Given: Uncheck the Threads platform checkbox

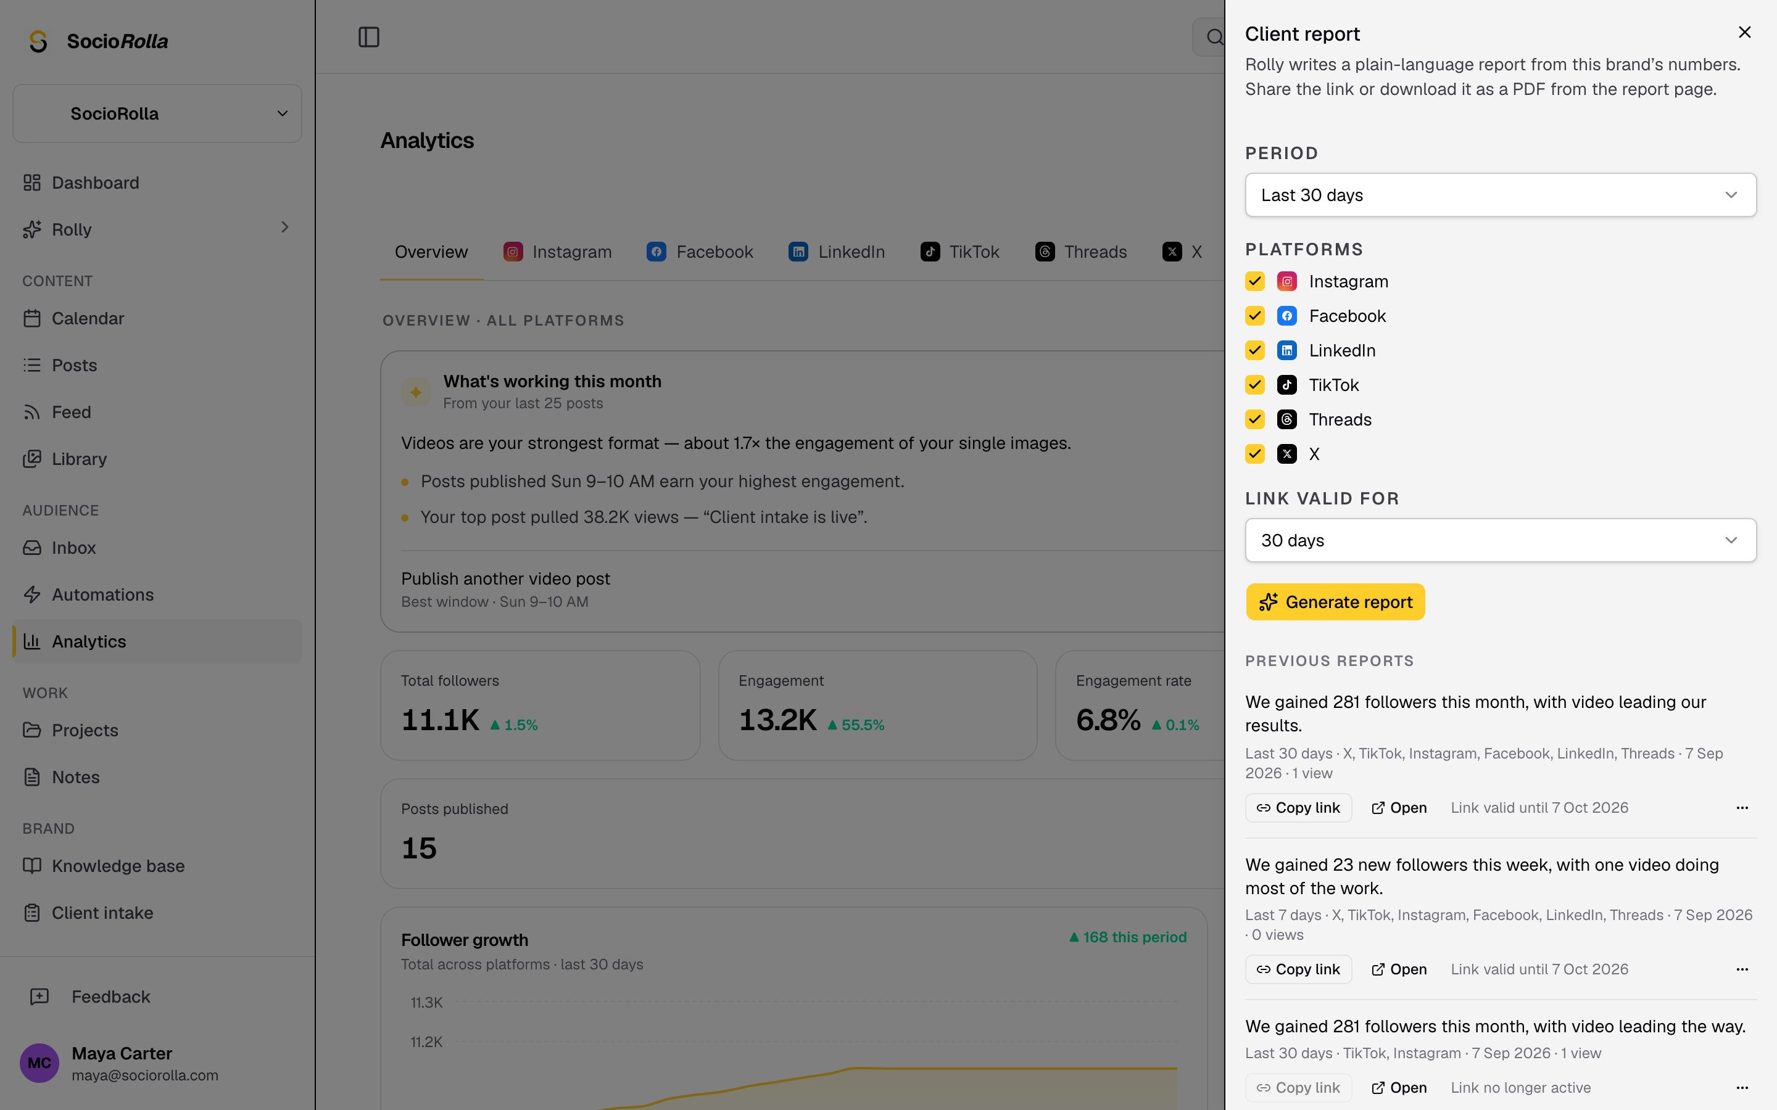Looking at the screenshot, I should (x=1255, y=419).
